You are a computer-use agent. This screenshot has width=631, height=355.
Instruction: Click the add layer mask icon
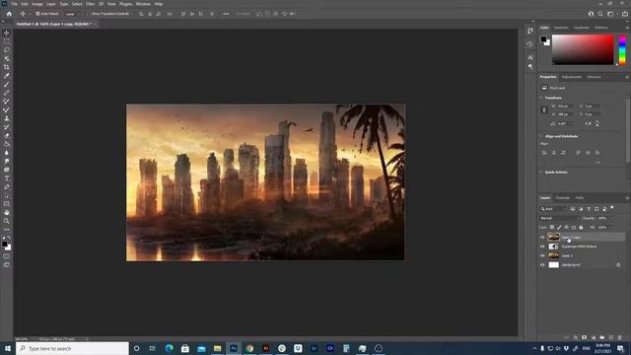(585, 337)
